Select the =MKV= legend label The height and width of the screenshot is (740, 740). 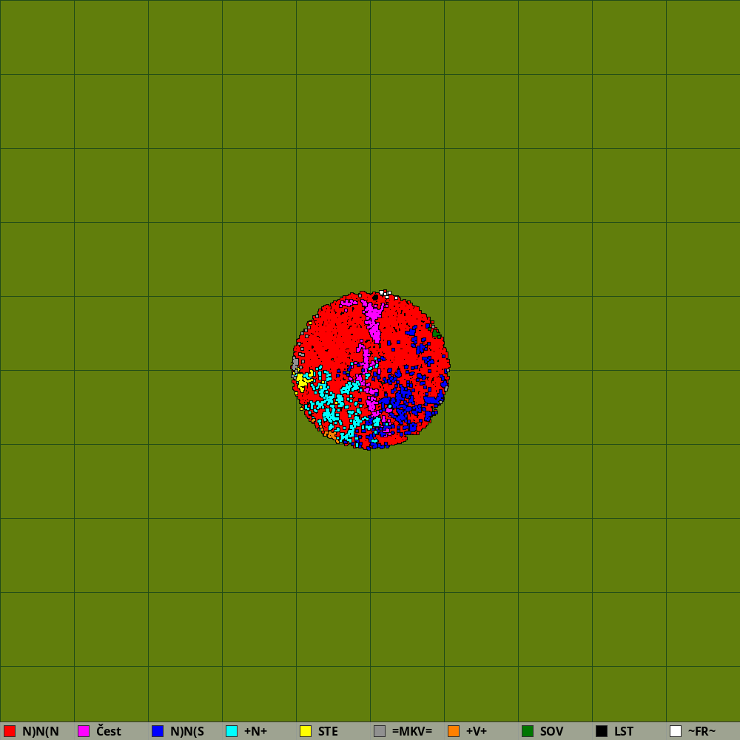[412, 731]
